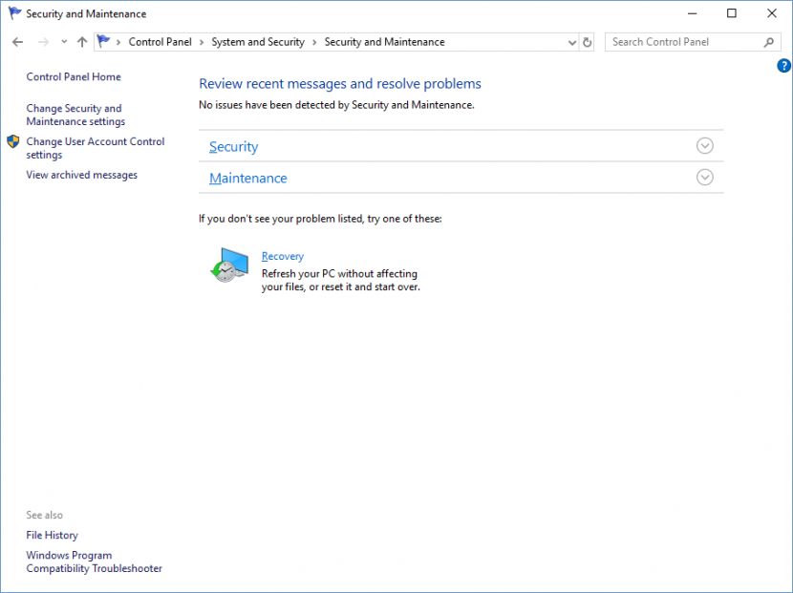Click the Recovery computer clock icon

pos(229,265)
